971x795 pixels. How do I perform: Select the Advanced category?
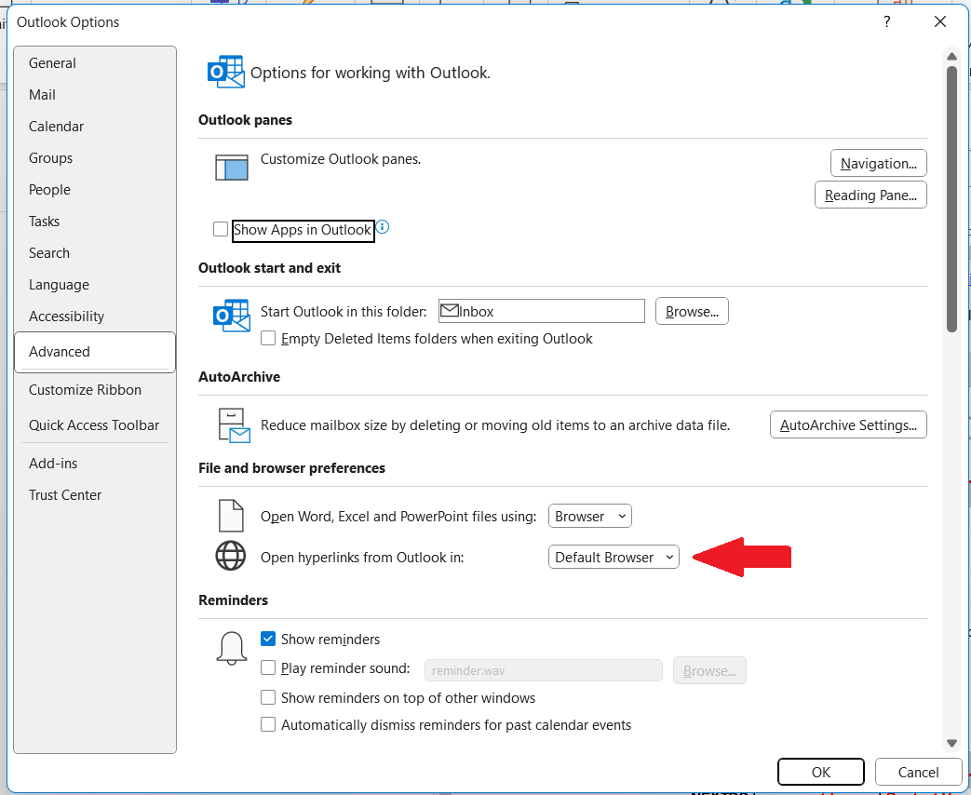95,352
